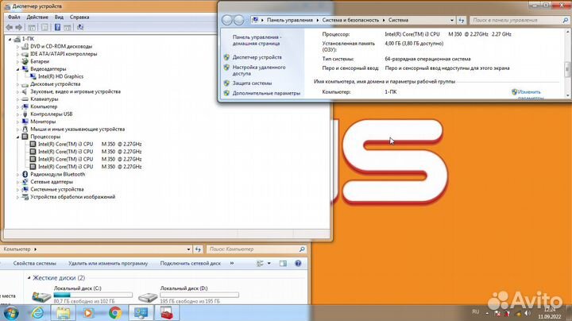Select the Компьютер tree item
The width and height of the screenshot is (572, 321).
pyautogui.click(x=44, y=106)
